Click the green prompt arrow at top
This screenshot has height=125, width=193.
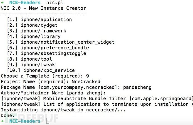pyautogui.click(x=2, y=2)
